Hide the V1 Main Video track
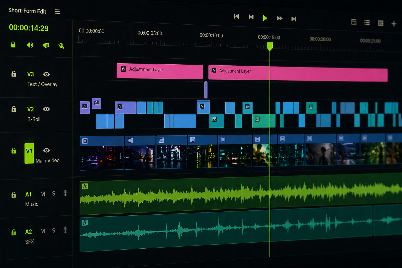This screenshot has height=268, width=402. (x=46, y=150)
